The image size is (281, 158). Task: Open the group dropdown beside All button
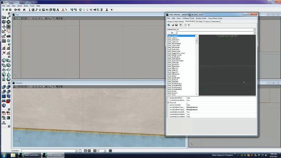[254, 33]
